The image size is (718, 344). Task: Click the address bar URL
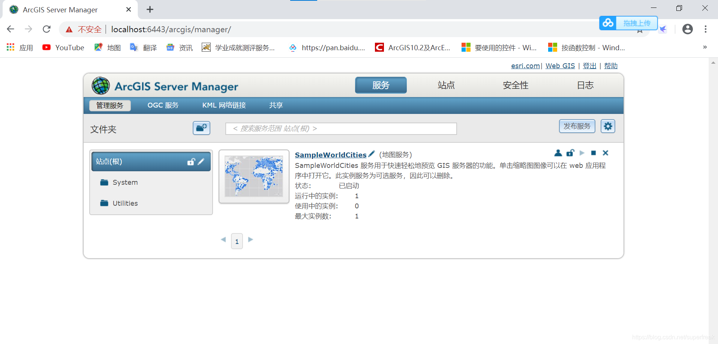171,29
